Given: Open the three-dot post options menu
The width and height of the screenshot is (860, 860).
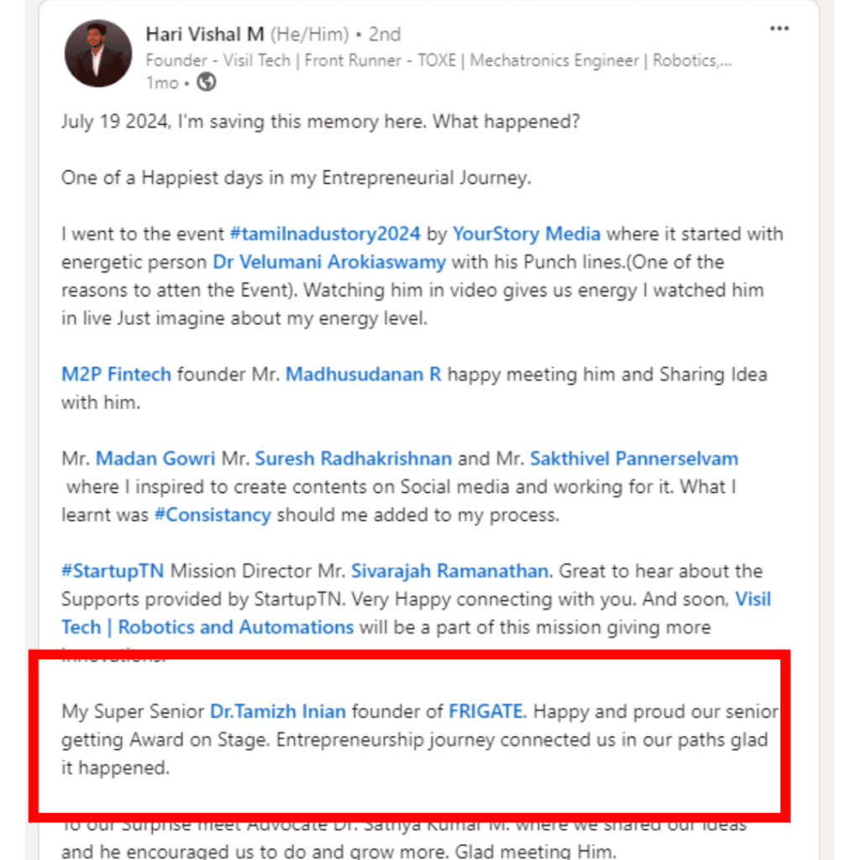Looking at the screenshot, I should coord(779,29).
